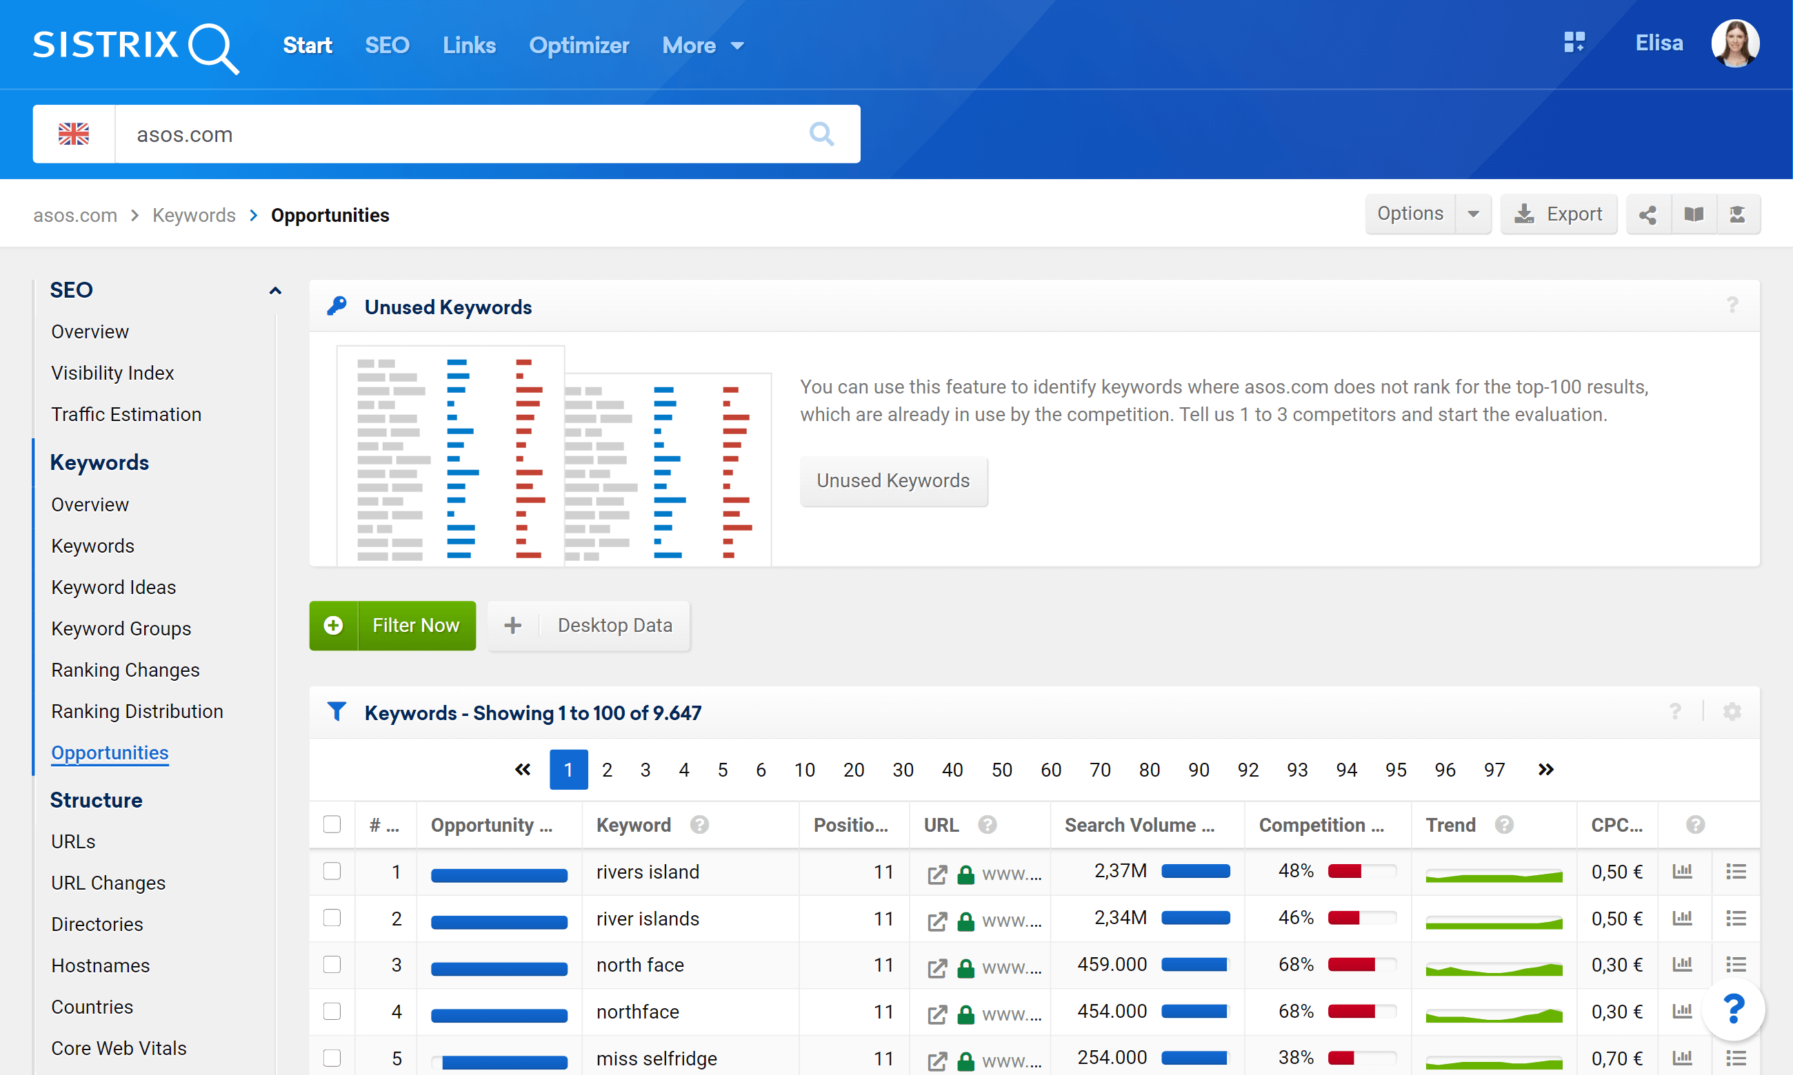Go to last page double-arrow
Image resolution: width=1793 pixels, height=1075 pixels.
1545,769
